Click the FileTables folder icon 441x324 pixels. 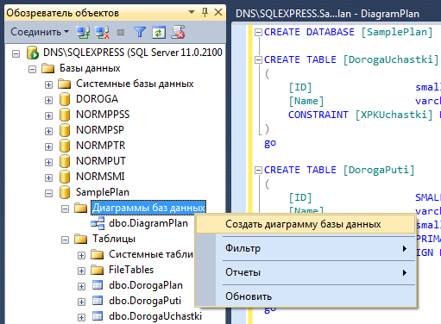point(97,270)
